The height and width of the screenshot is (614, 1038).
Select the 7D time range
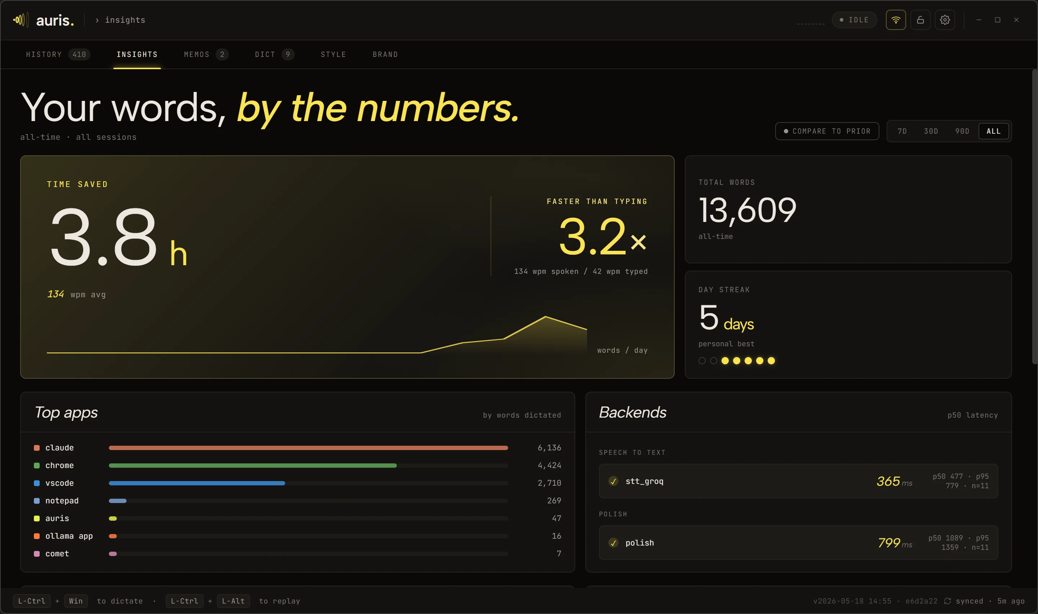902,131
